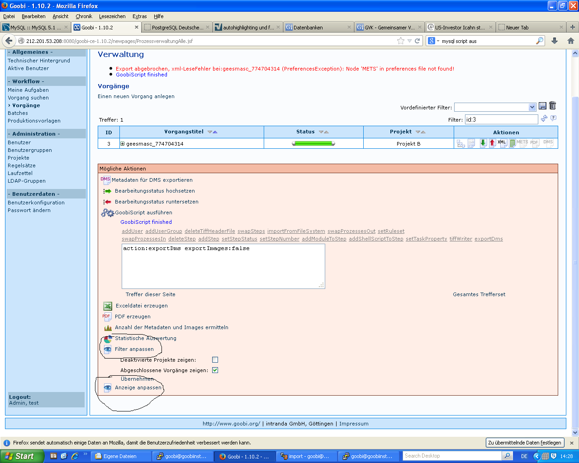
Task: Click the Firefox downloads arrow icon
Action: coord(555,41)
